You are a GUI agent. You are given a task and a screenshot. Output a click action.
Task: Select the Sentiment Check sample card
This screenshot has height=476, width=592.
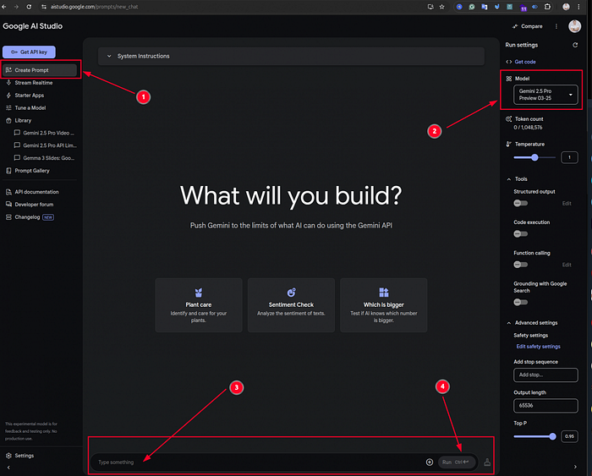coord(291,305)
